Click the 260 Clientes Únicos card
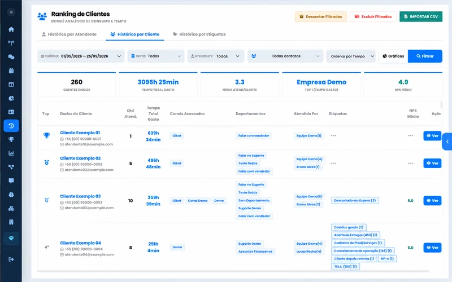The height and width of the screenshot is (282, 452). (x=77, y=85)
